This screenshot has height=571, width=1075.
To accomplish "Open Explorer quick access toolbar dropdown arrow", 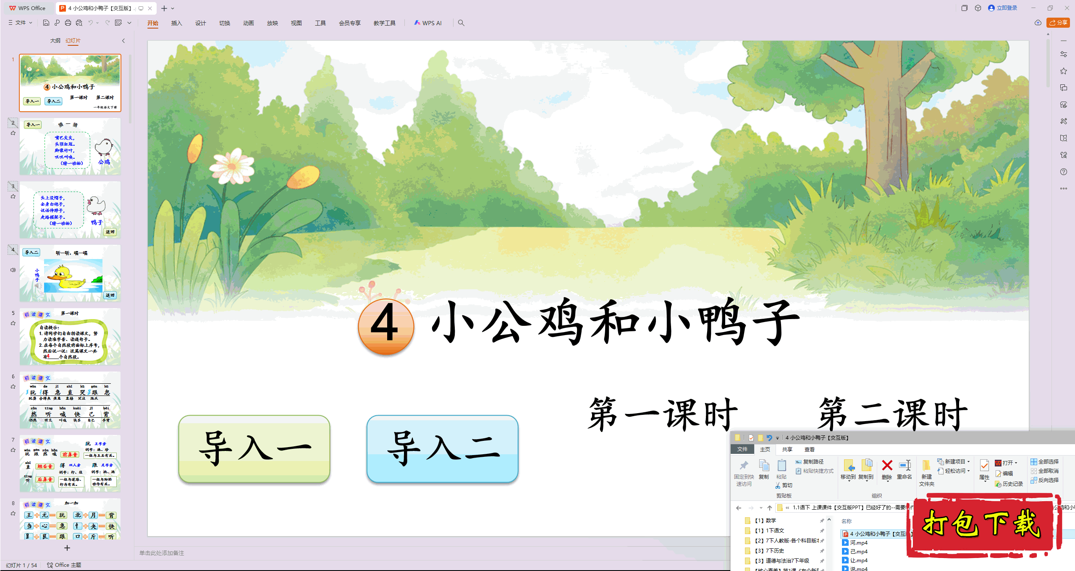I will point(777,438).
